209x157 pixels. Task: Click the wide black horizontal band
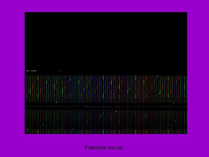pos(106,104)
